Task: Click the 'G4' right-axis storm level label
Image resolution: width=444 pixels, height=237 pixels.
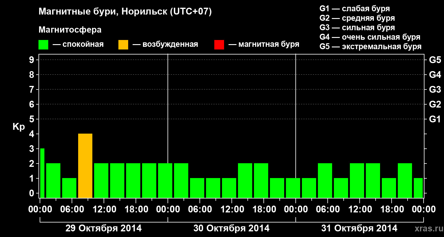Action: (435, 75)
